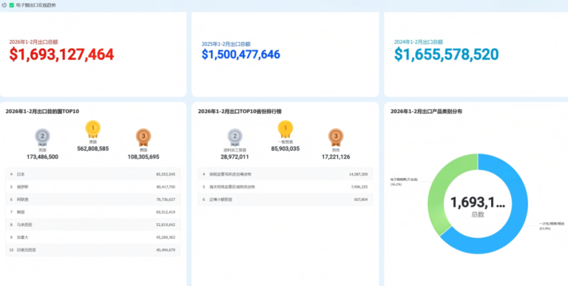The width and height of the screenshot is (568, 286).
Task: Click the 总数 label inside the donut
Action: coord(478,214)
